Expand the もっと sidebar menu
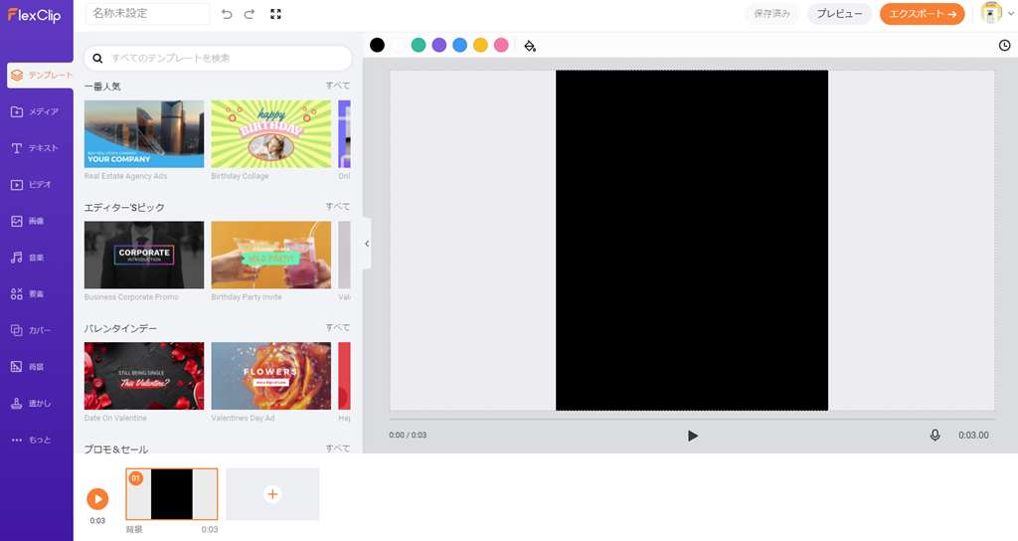 (x=37, y=440)
